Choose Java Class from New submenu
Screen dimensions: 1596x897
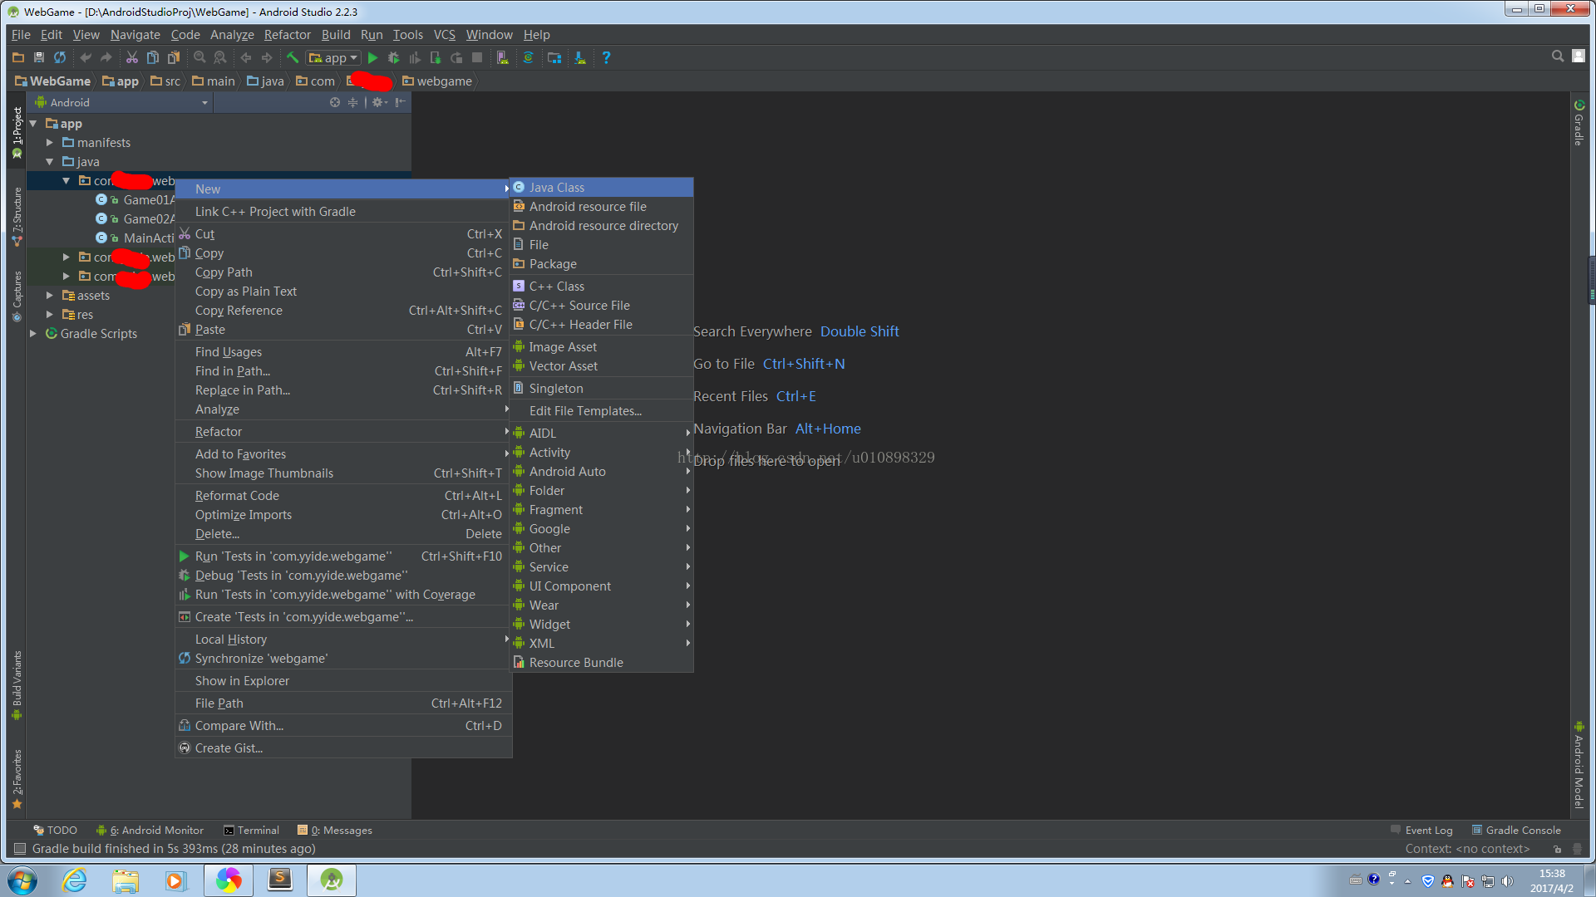602,188
